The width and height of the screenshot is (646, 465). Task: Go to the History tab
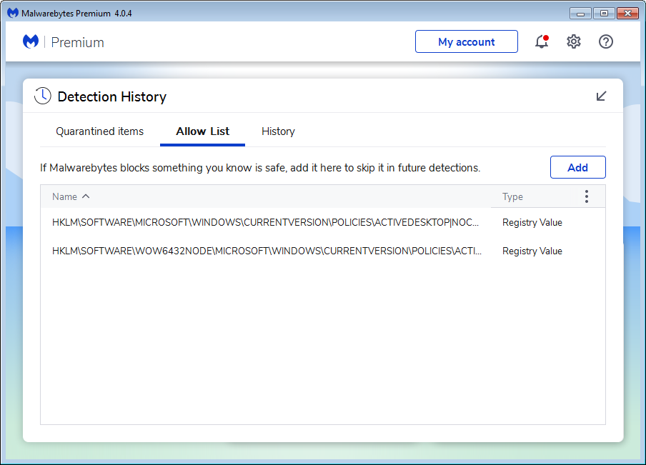278,131
